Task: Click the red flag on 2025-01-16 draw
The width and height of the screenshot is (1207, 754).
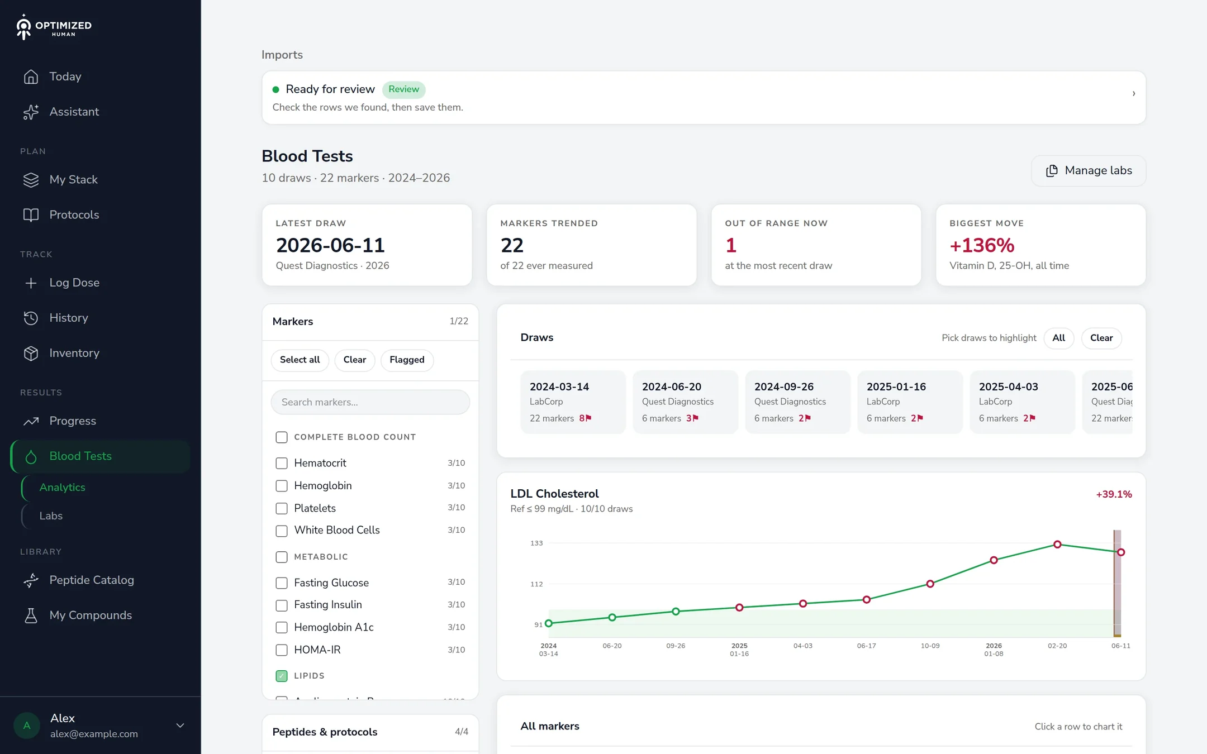Action: 920,418
